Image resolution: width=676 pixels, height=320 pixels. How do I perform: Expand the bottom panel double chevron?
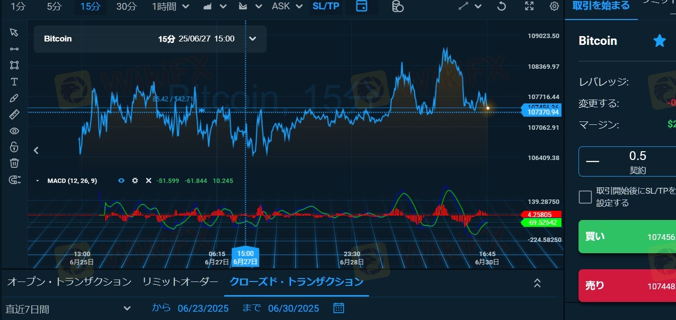pos(538,283)
